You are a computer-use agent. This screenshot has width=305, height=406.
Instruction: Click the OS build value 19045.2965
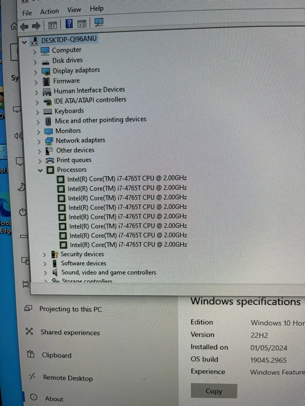tap(268, 360)
